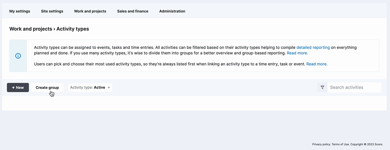Click the Create group button
The height and width of the screenshot is (150, 390).
point(47,87)
